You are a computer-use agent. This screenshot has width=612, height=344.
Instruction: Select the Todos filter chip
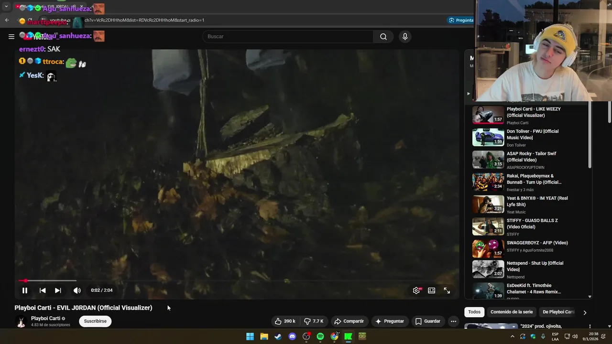click(x=474, y=312)
